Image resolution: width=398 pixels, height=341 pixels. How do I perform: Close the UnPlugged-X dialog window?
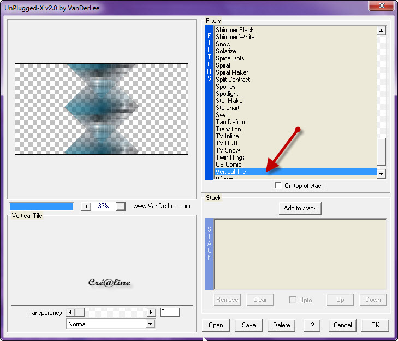click(382, 6)
